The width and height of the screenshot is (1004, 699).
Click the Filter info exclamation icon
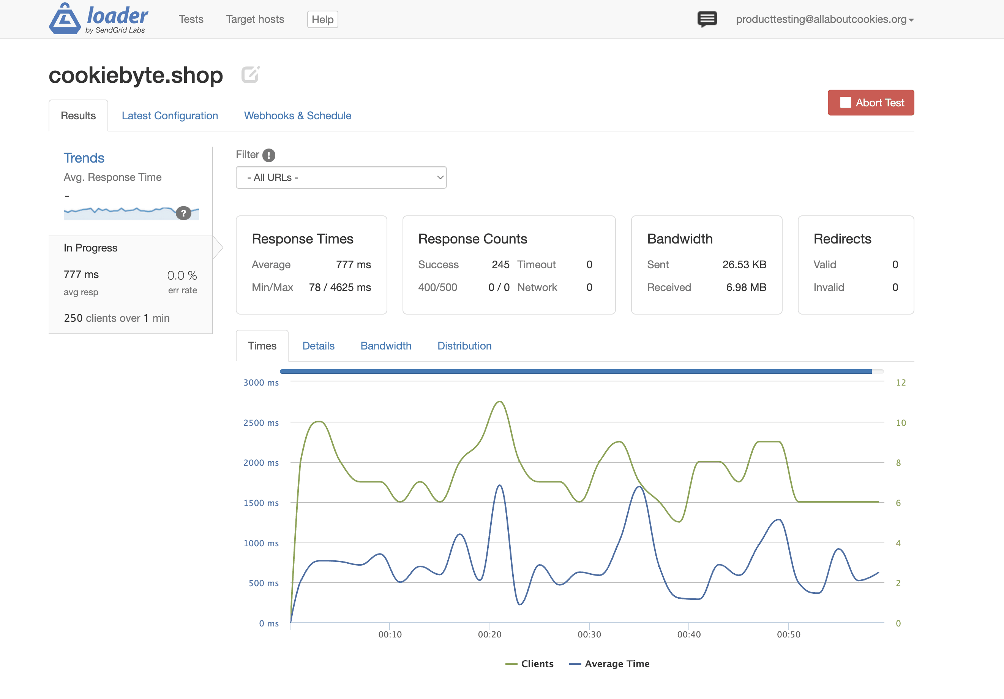[x=268, y=155]
